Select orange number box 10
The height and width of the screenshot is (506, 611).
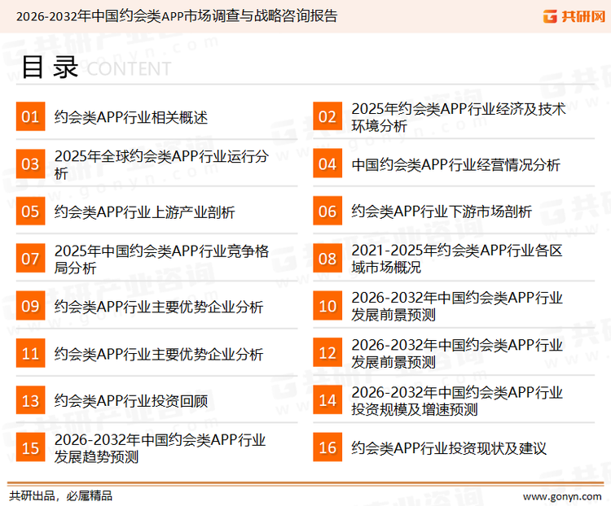click(x=327, y=306)
